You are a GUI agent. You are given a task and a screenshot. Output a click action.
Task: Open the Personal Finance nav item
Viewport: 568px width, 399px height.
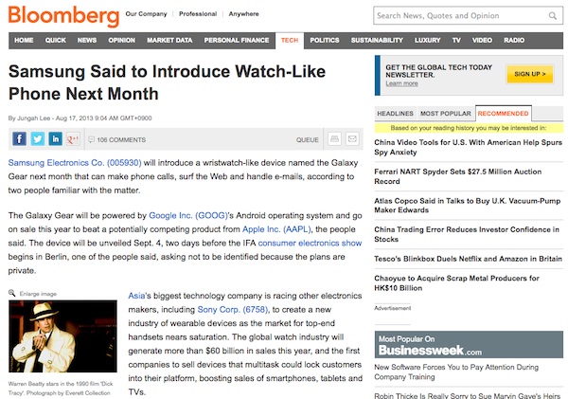[x=236, y=41]
